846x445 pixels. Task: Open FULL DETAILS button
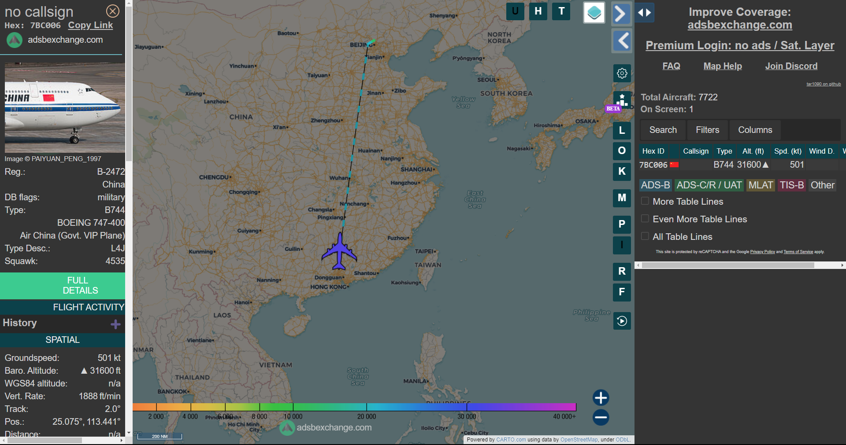(63, 286)
